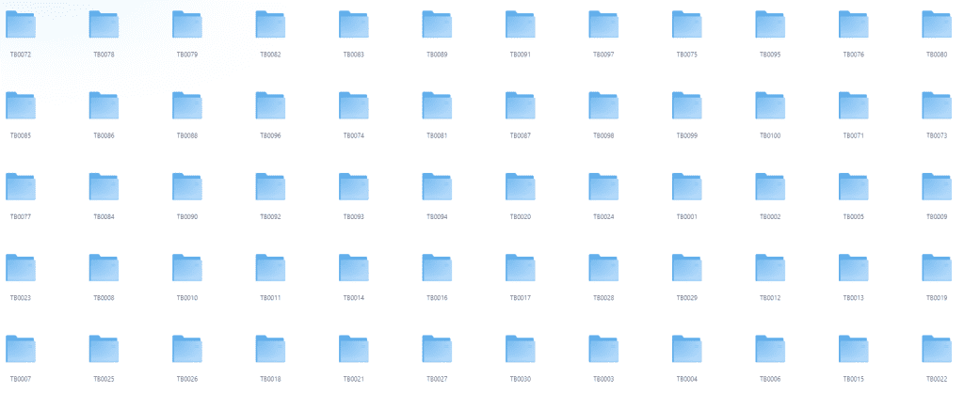Choose the TB0028 folder icon

(603, 268)
